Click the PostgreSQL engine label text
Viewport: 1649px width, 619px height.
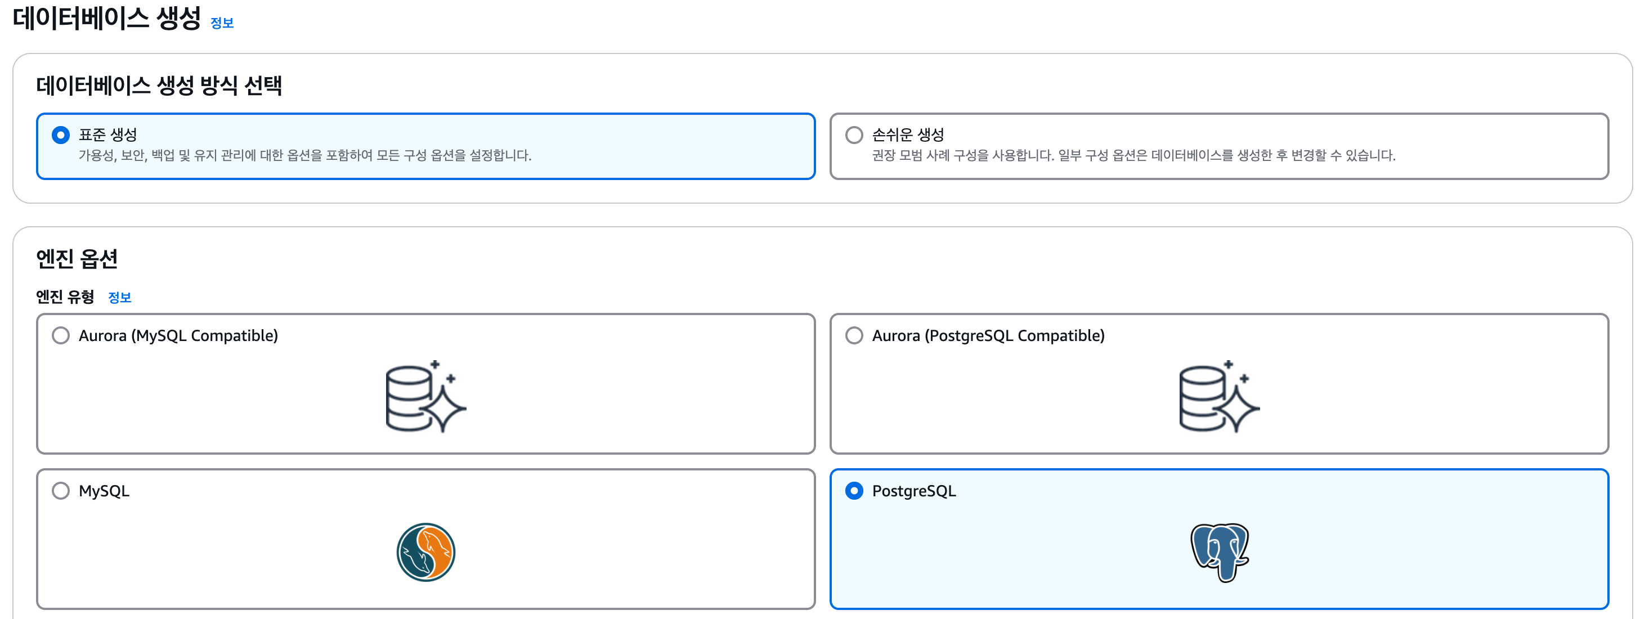[913, 491]
